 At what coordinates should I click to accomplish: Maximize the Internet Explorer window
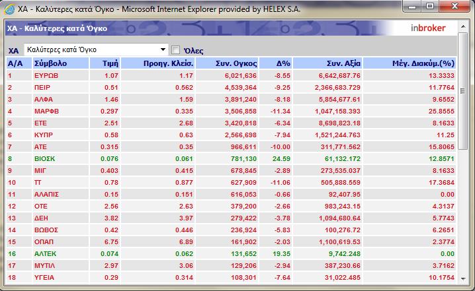coord(429,7)
